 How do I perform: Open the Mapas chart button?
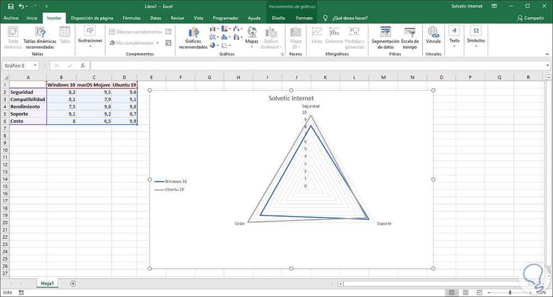click(252, 38)
